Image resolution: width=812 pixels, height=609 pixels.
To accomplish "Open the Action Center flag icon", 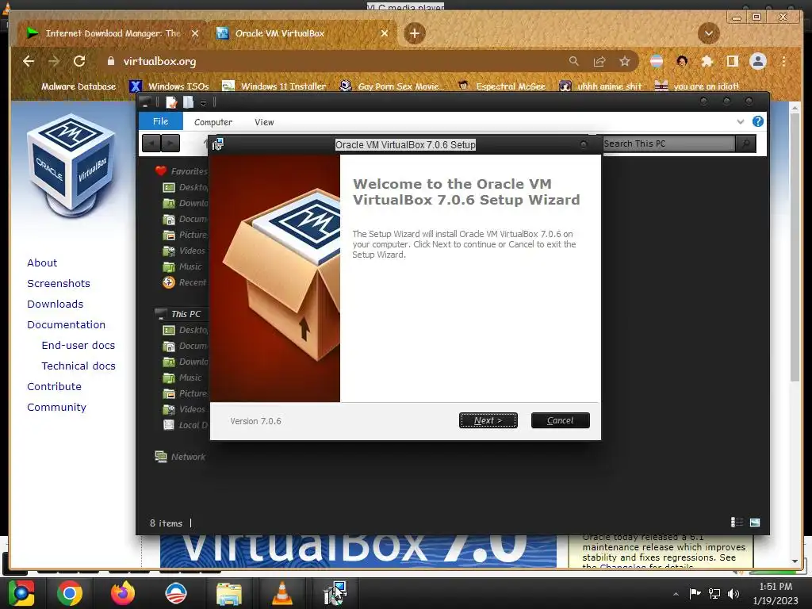I will point(695,593).
